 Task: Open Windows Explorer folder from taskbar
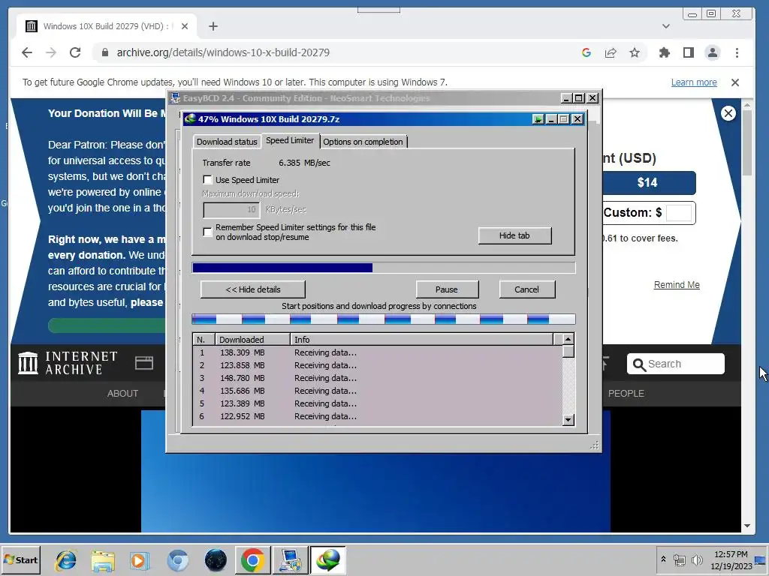103,559
